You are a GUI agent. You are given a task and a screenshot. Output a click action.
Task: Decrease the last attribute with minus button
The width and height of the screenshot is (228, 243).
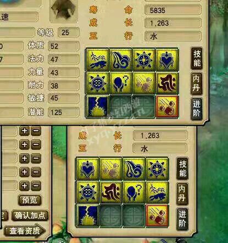click(36, 186)
